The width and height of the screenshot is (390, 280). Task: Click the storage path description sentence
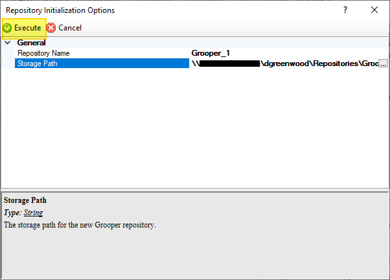point(80,225)
